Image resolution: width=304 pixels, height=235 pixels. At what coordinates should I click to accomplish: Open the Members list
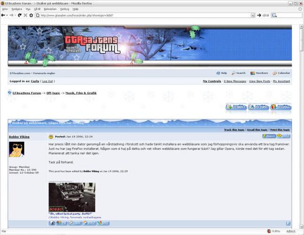click(259, 73)
